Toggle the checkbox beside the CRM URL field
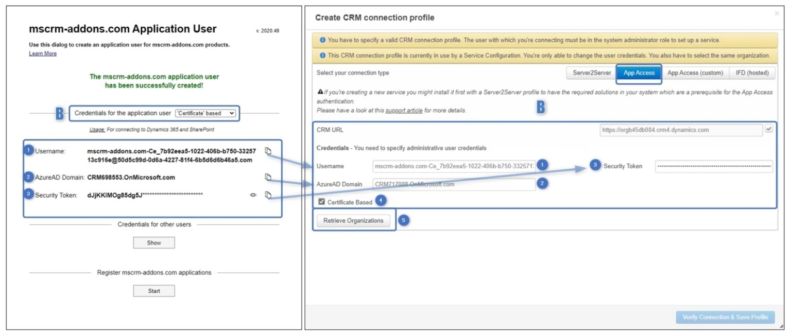 click(x=769, y=130)
